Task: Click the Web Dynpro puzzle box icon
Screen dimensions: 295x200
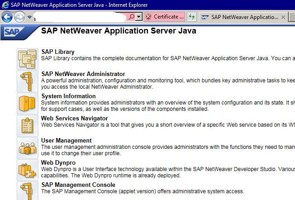Action: 28,170
